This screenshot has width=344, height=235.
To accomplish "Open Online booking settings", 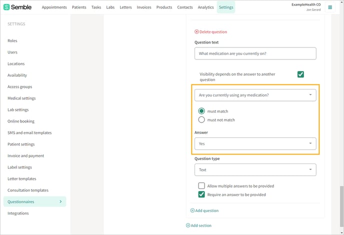I will 21,121.
